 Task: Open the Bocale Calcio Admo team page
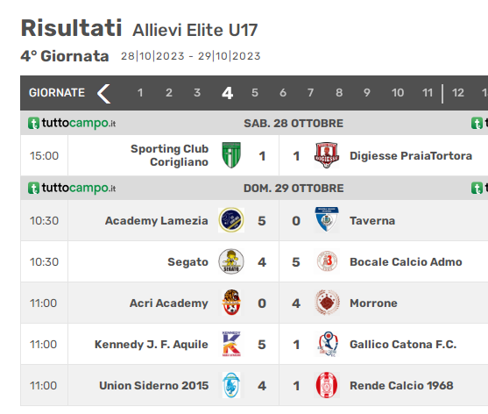[406, 262]
